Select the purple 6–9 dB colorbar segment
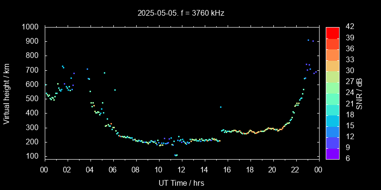 [332, 153]
